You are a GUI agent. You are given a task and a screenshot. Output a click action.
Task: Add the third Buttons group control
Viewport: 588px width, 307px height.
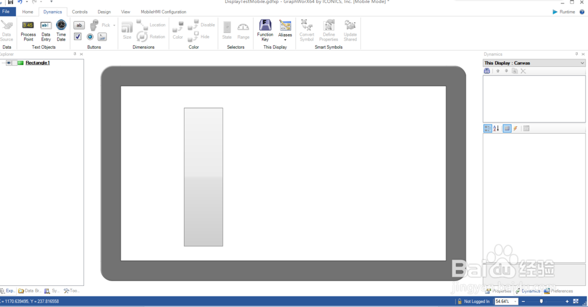coord(102,37)
